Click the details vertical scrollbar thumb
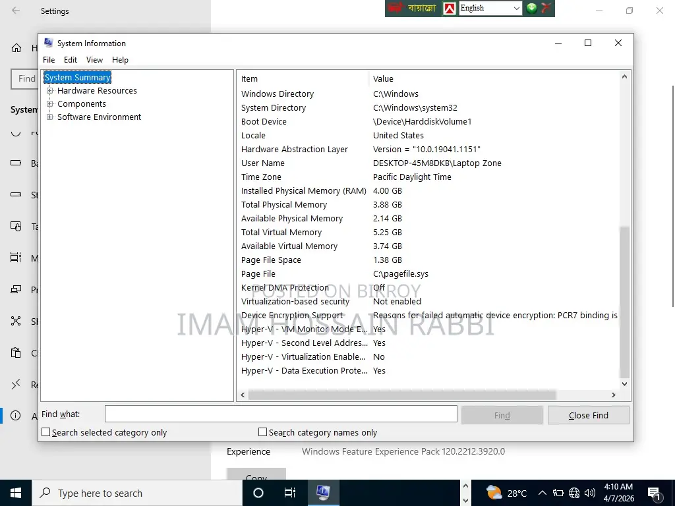 click(x=624, y=302)
